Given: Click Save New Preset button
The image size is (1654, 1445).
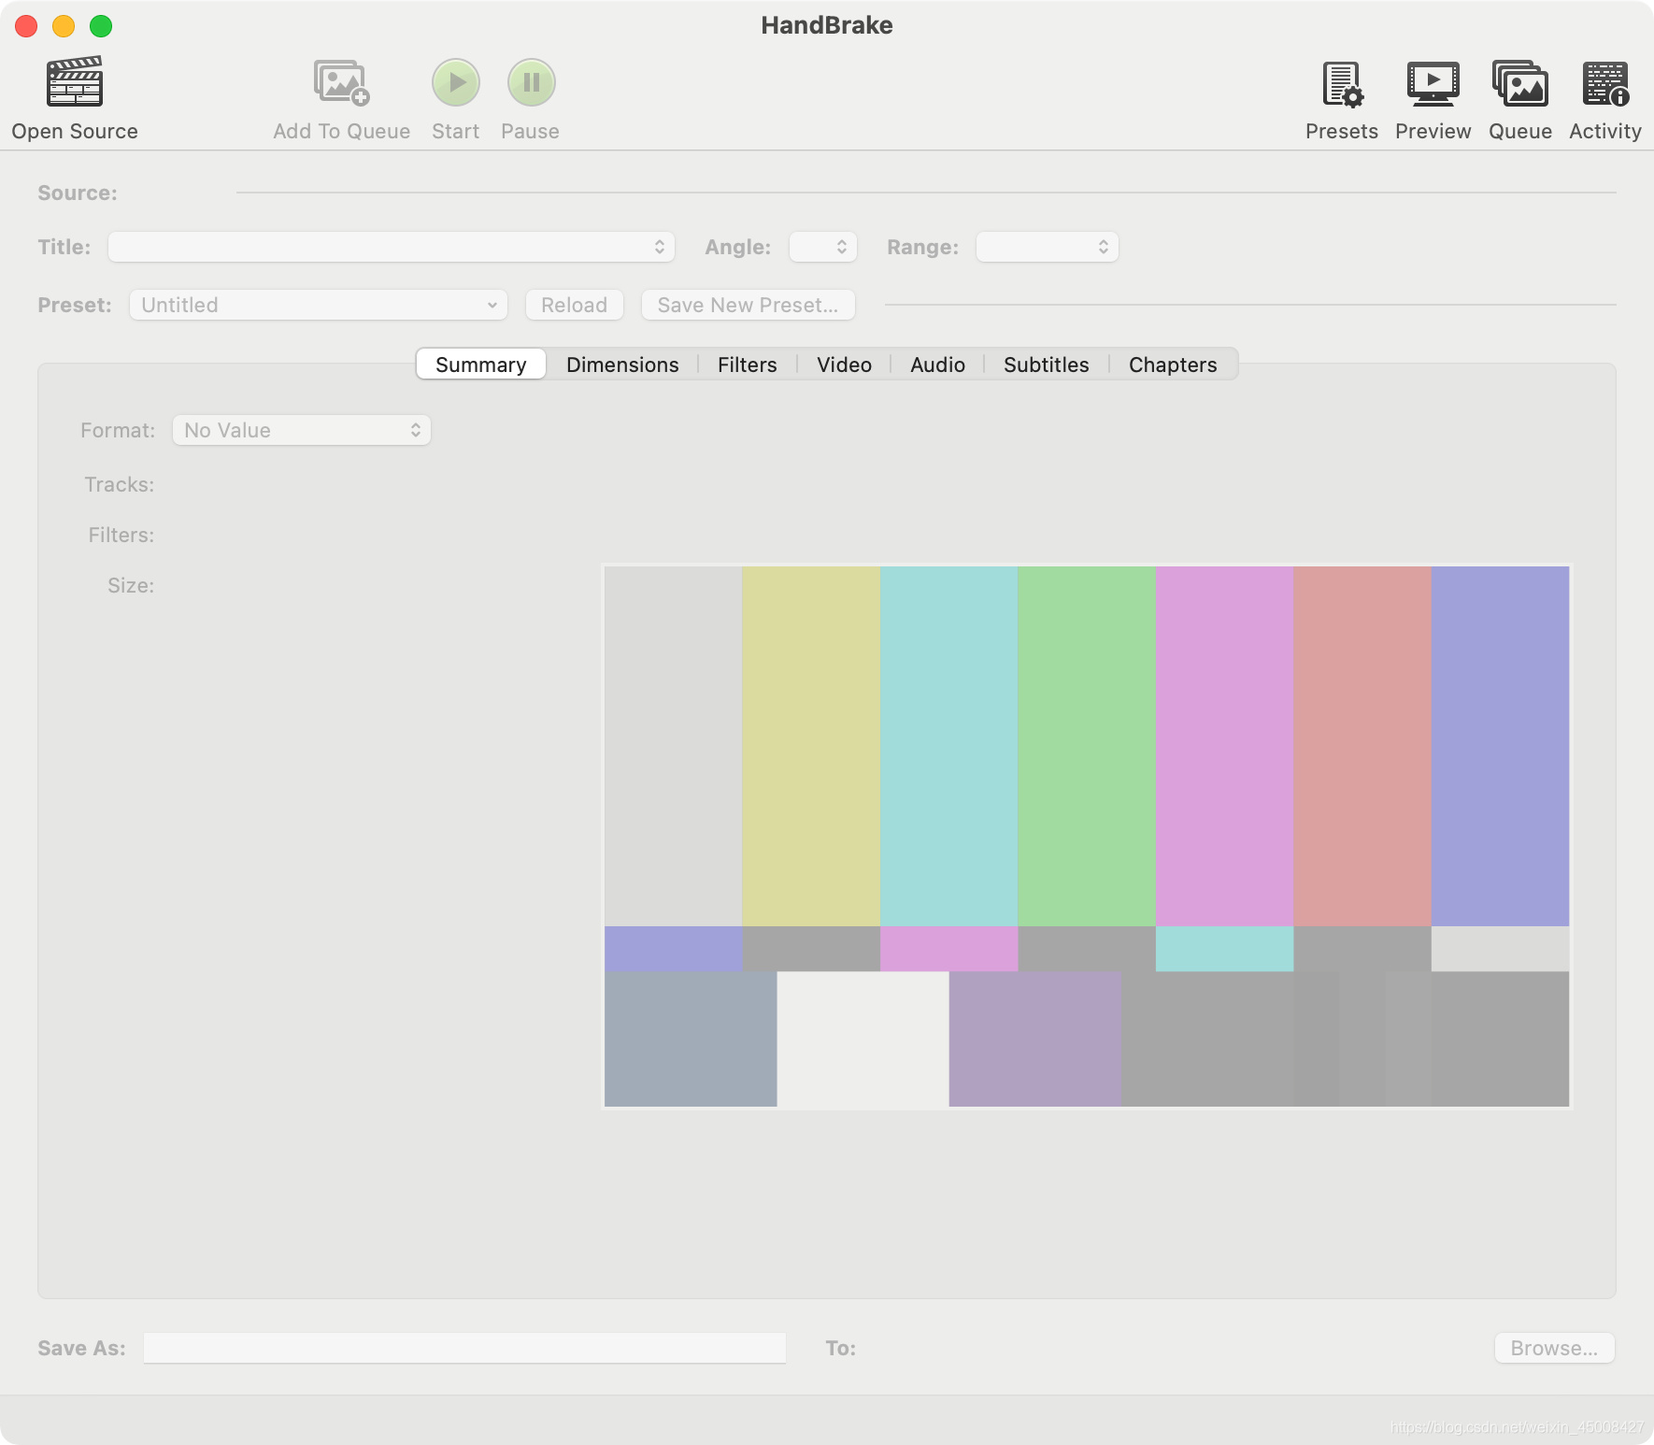Looking at the screenshot, I should coord(749,305).
